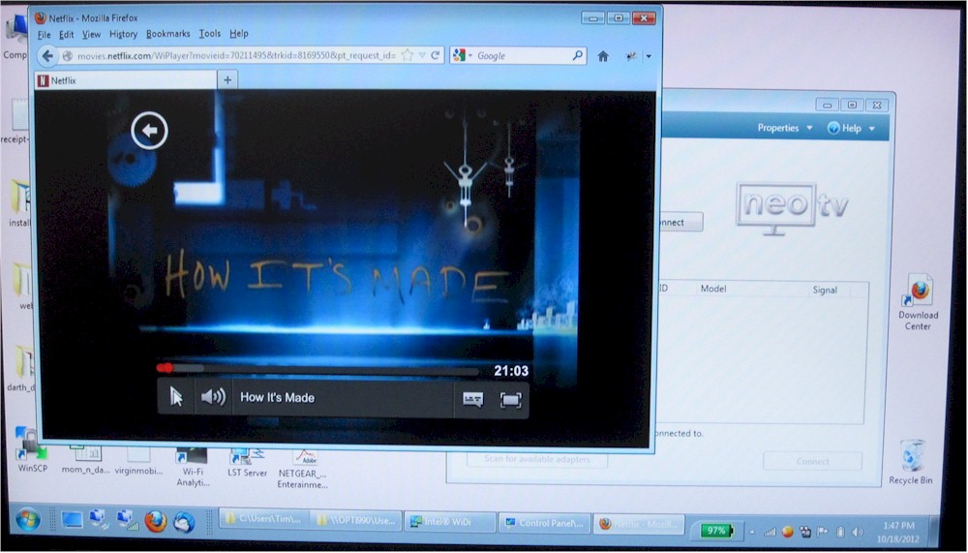Open the File menu

click(44, 35)
